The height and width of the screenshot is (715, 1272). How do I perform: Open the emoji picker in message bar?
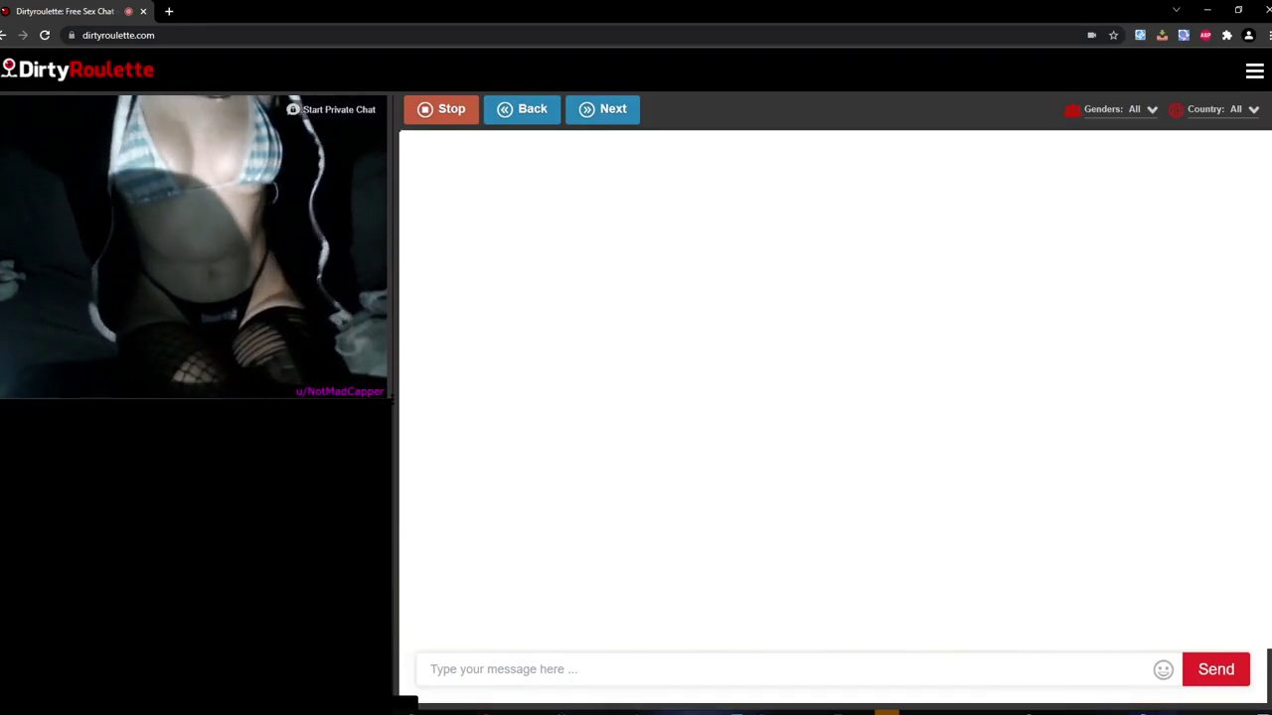click(x=1163, y=668)
